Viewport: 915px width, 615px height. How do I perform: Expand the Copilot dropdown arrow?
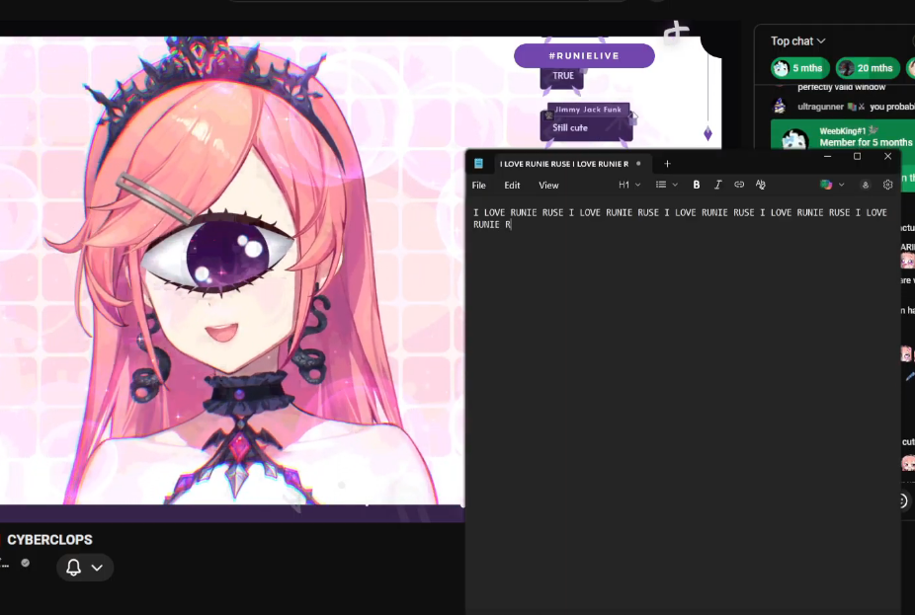842,185
